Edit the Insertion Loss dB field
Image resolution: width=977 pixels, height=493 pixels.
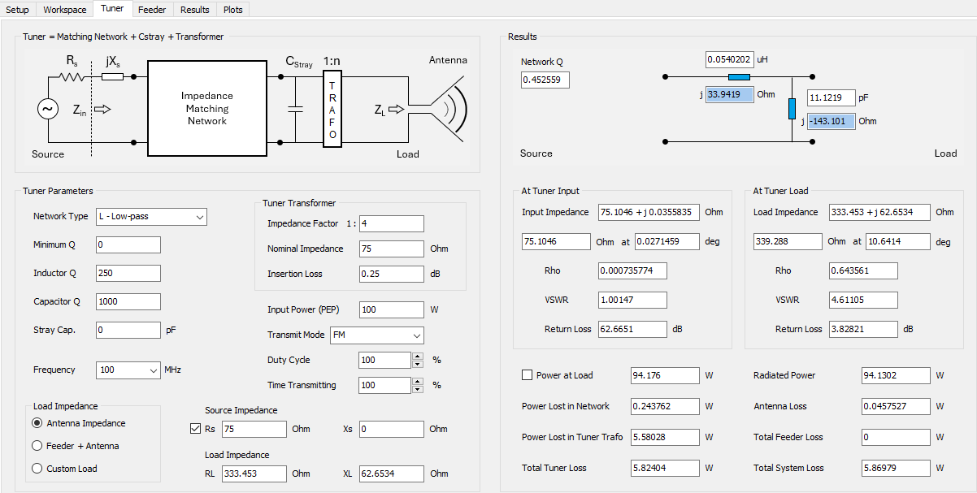click(392, 275)
